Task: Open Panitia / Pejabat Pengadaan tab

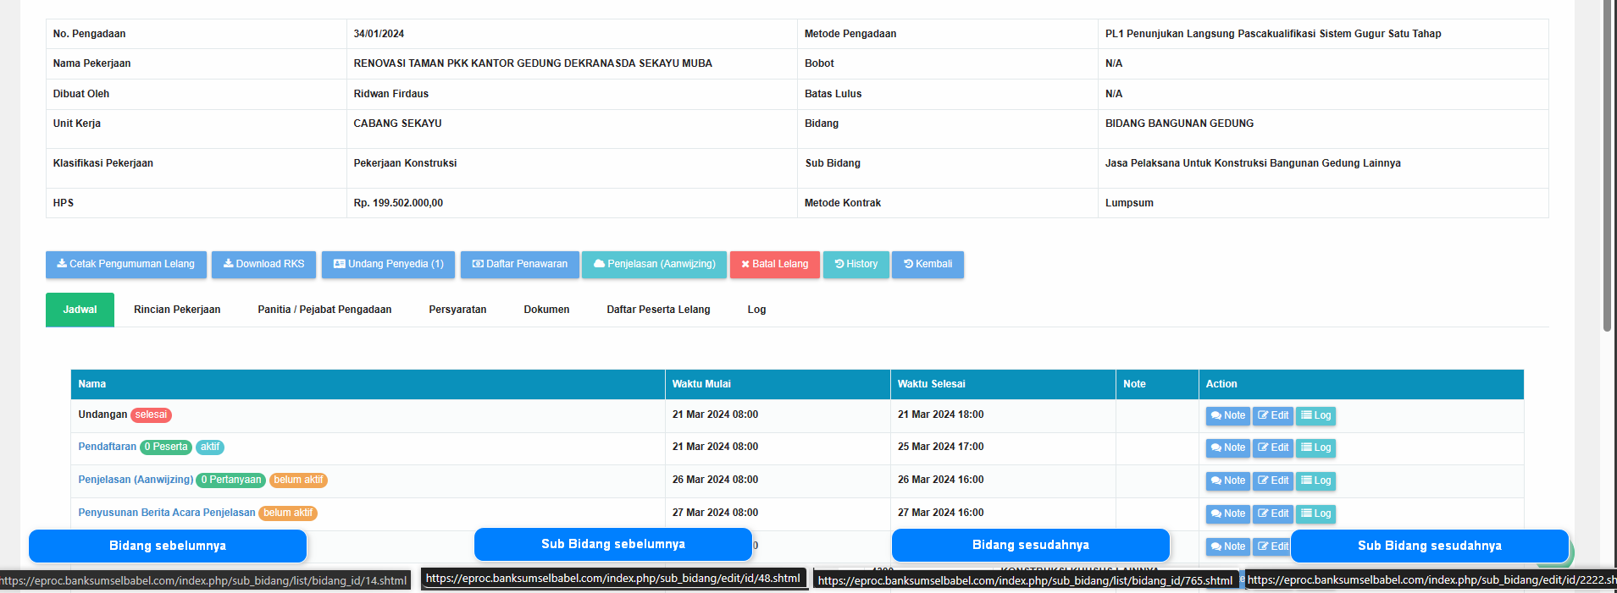Action: [324, 310]
